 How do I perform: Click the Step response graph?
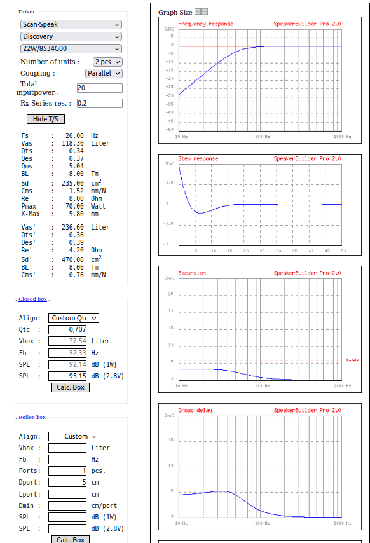click(260, 205)
